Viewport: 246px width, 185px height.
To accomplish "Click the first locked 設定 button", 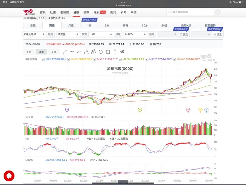I will pyautogui.click(x=184, y=34).
